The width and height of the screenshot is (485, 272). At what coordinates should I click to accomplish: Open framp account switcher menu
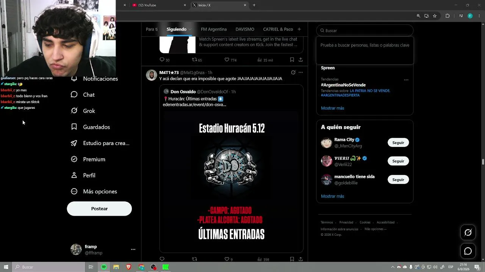click(133, 250)
